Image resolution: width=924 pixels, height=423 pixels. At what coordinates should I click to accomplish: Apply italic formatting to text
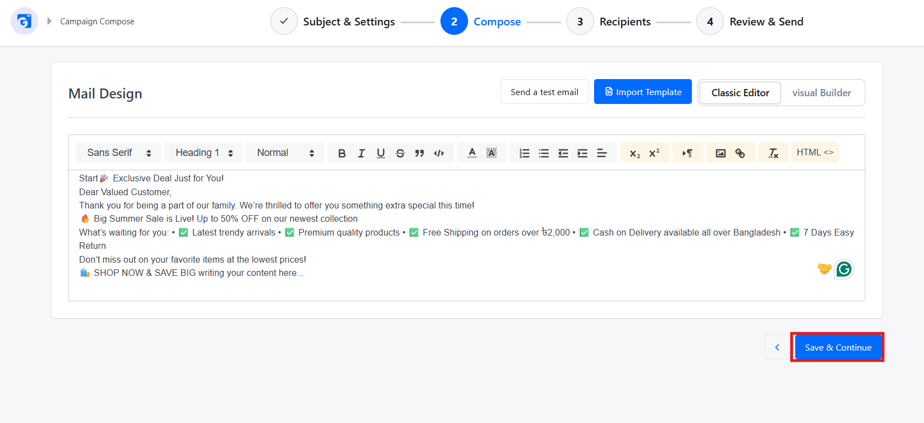(361, 153)
